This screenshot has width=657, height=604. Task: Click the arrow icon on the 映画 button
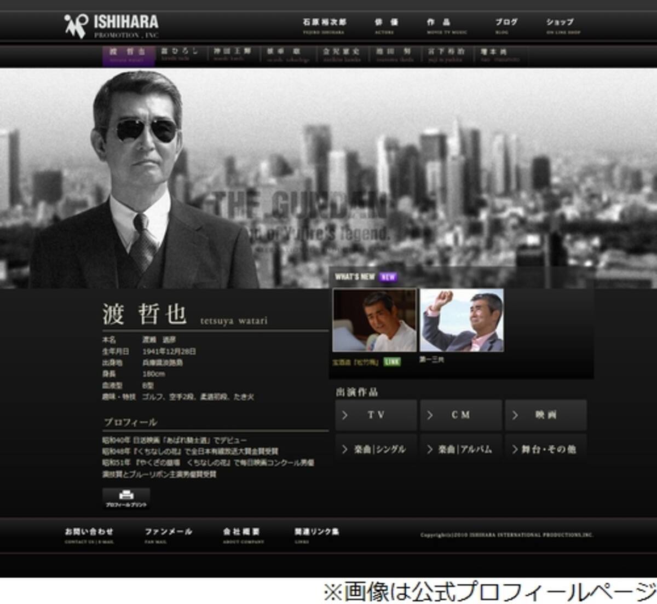(x=515, y=416)
